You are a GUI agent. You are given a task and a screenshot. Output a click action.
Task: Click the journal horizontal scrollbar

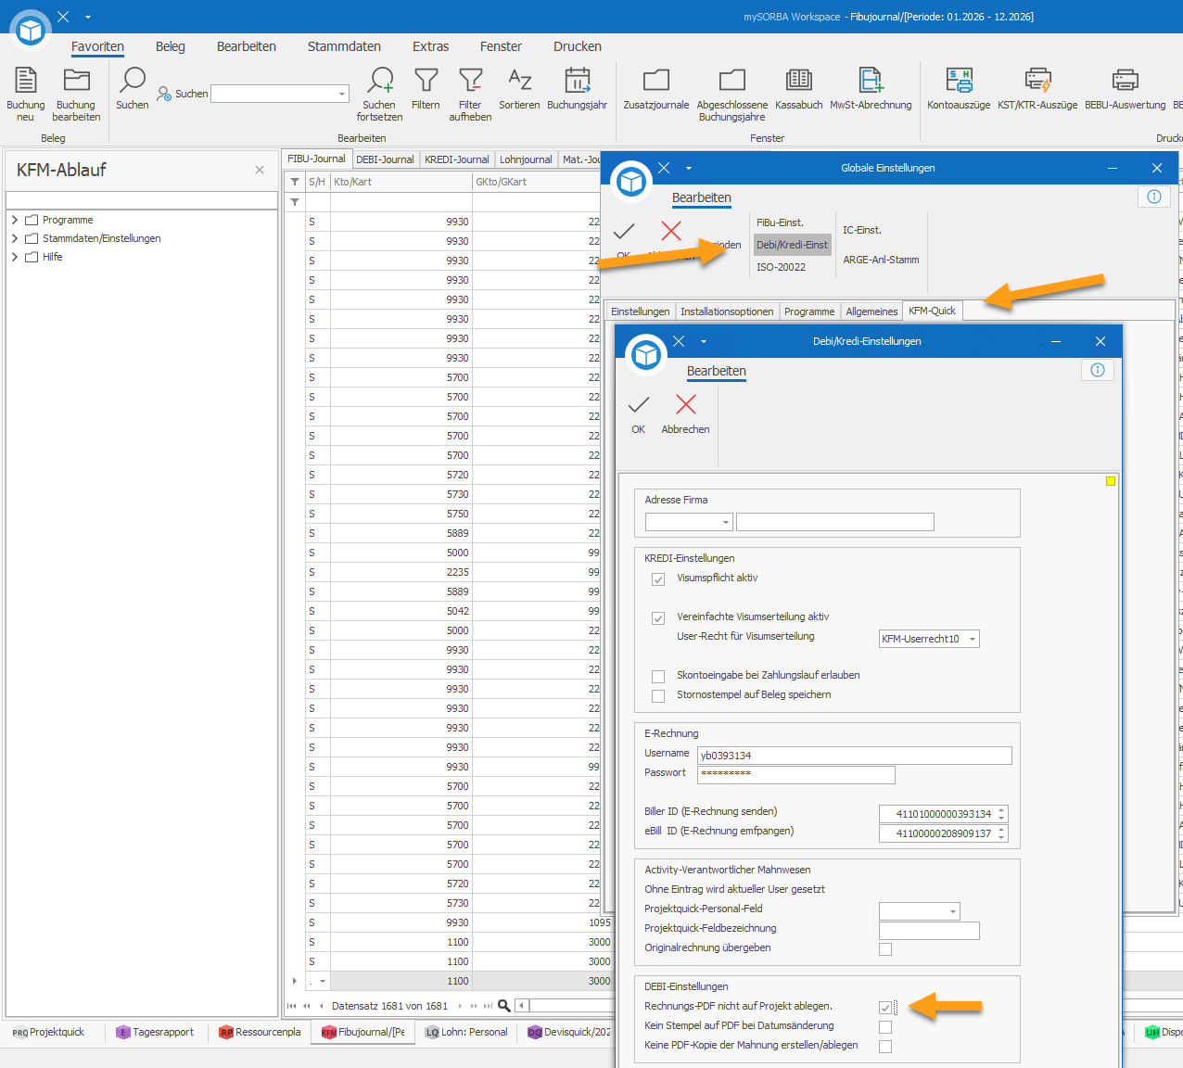pyautogui.click(x=563, y=1006)
